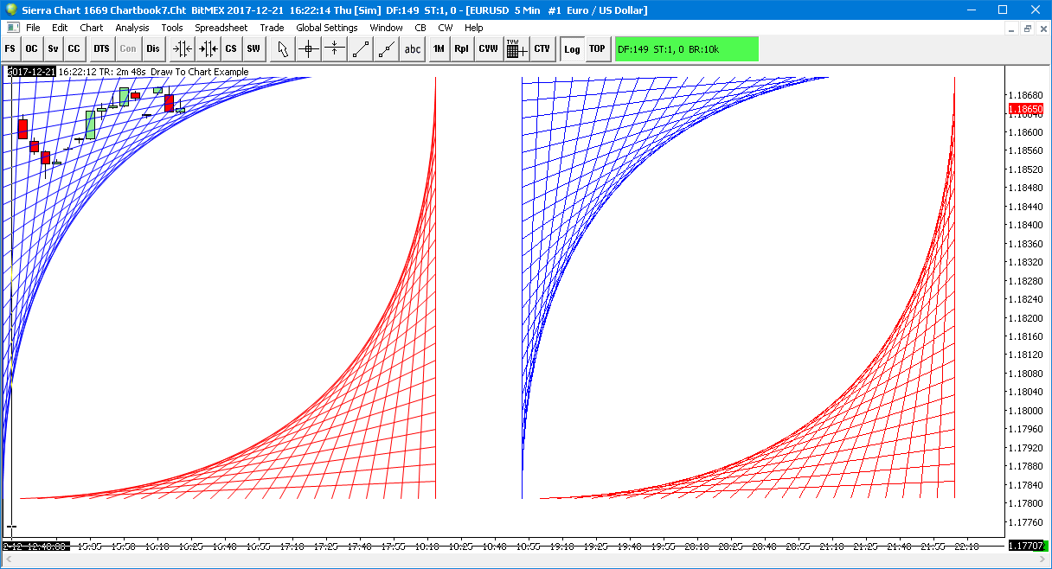Open the Chart menu
Image resolution: width=1052 pixels, height=569 pixels.
click(x=92, y=28)
